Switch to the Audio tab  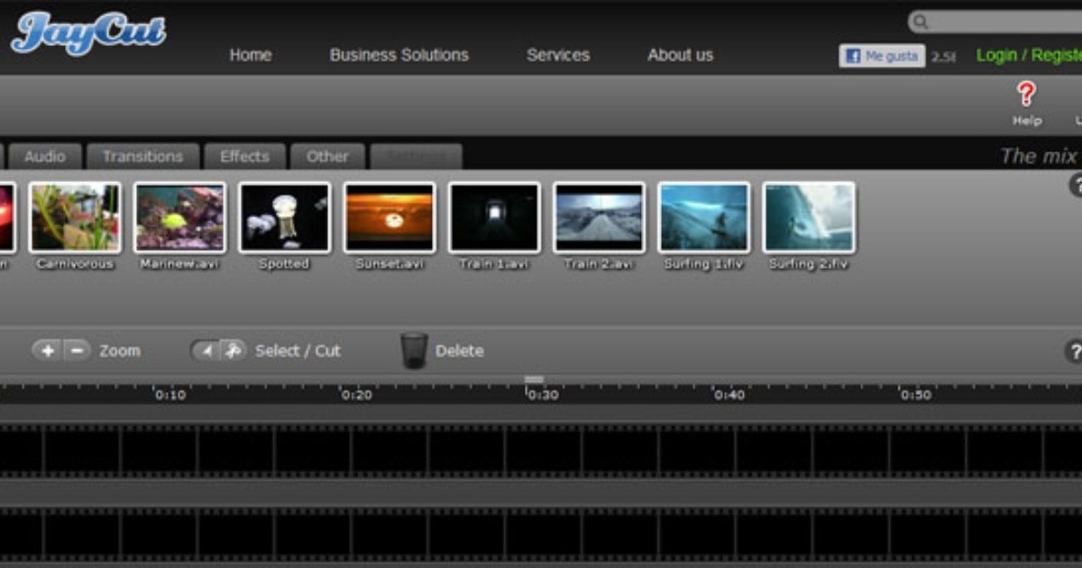(x=45, y=156)
